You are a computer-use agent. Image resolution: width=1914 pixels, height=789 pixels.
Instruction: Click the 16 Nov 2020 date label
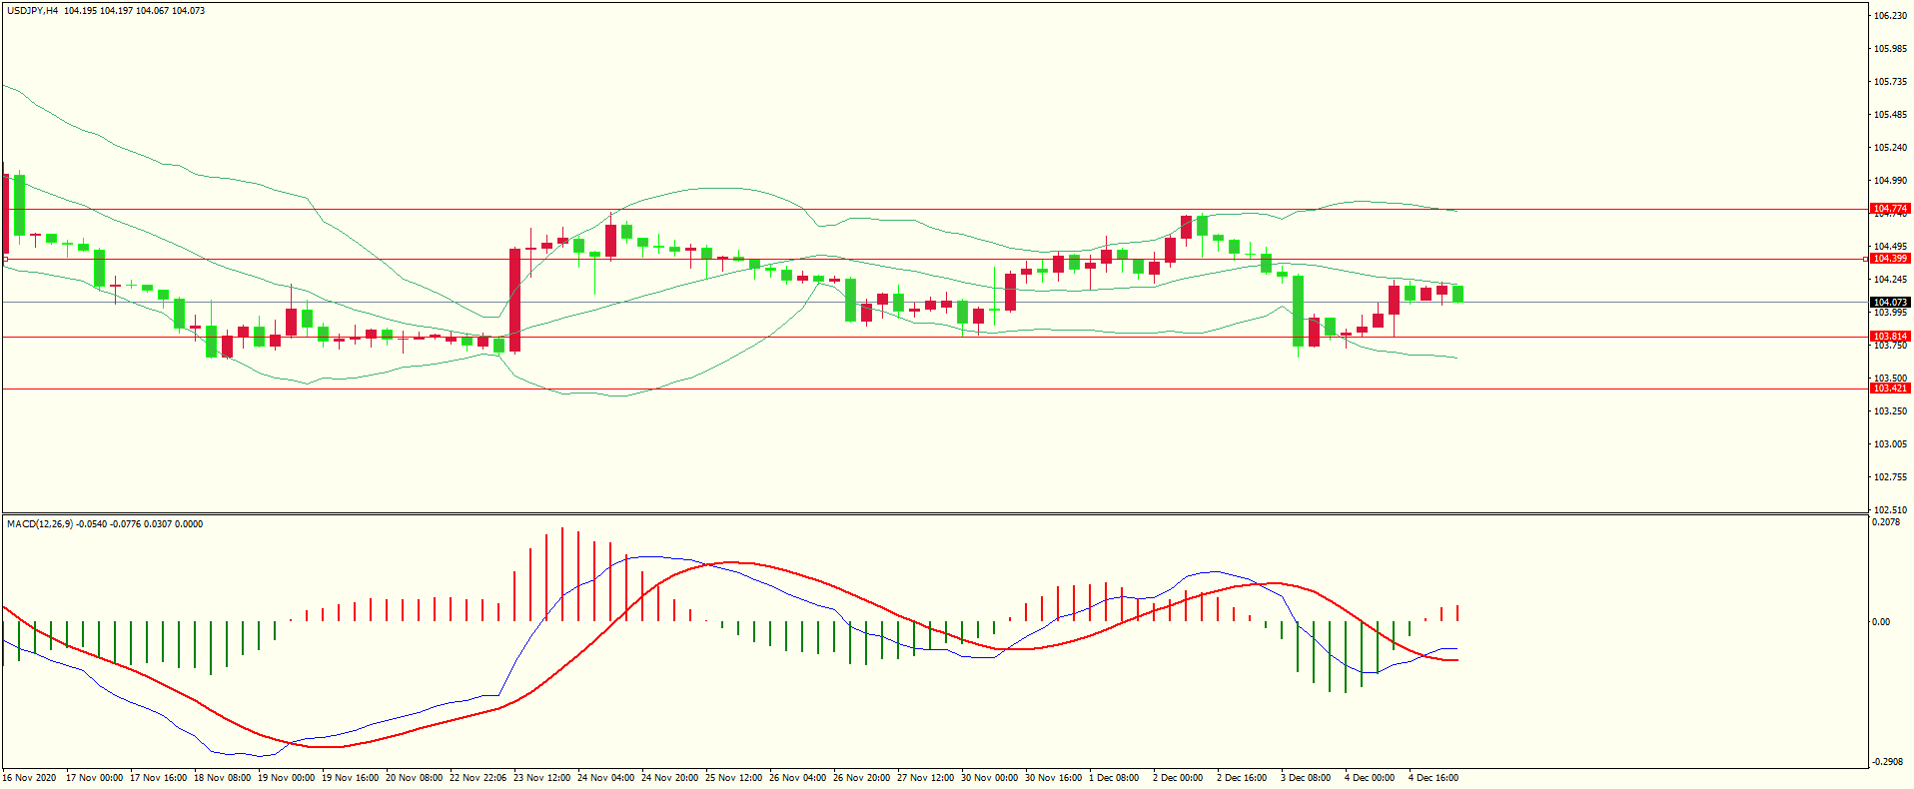pos(30,778)
